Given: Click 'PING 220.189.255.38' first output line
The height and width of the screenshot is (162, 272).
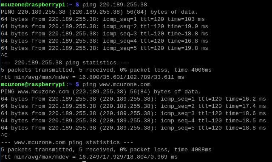Looking at the screenshot, I should tap(99, 12).
